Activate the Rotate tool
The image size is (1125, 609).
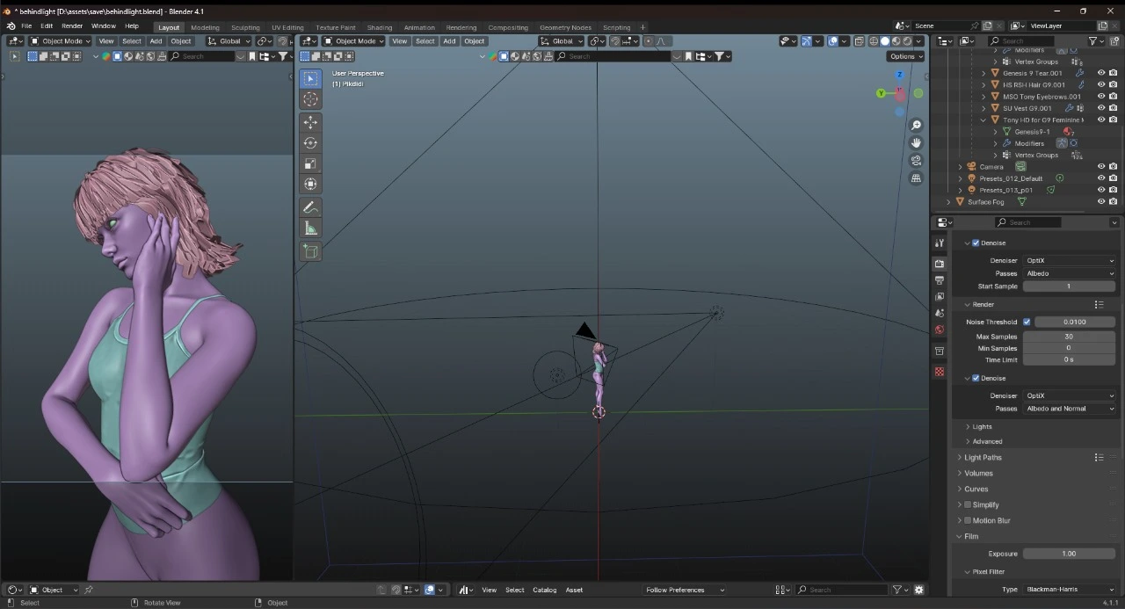tap(310, 142)
